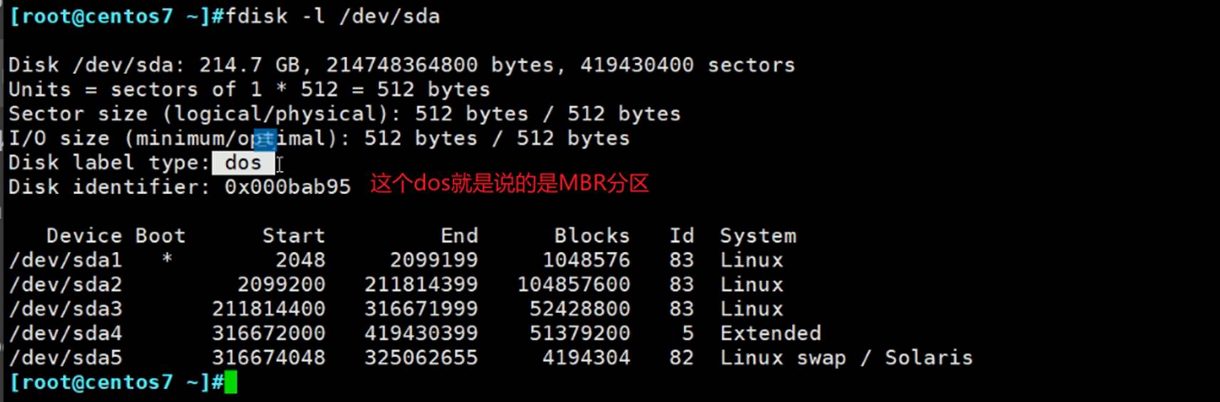Image resolution: width=1220 pixels, height=402 pixels.
Task: Click the red Chinese MBR annotation text
Action: (x=509, y=184)
